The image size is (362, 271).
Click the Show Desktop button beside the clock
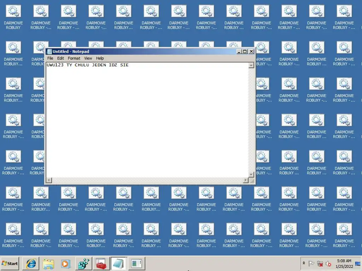pyautogui.click(x=358, y=263)
